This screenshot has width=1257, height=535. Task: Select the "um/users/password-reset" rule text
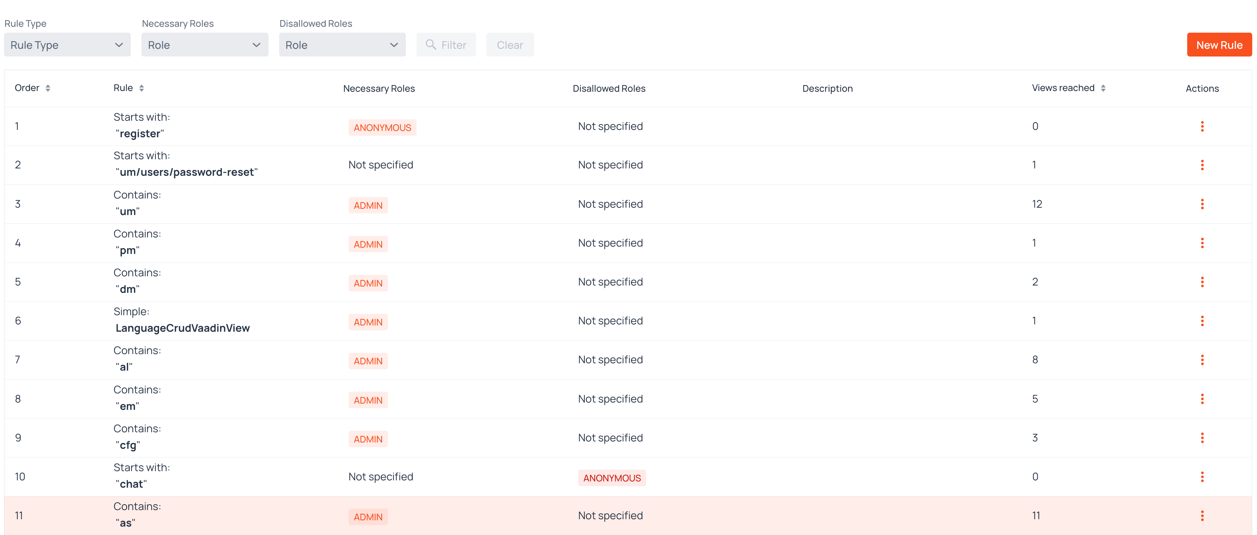point(186,172)
